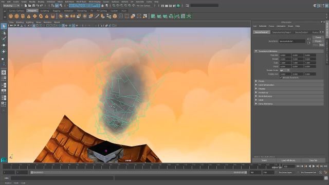Click the Auto Key icon at bottom right
Screen dimensions: 329x185
(x=320, y=173)
